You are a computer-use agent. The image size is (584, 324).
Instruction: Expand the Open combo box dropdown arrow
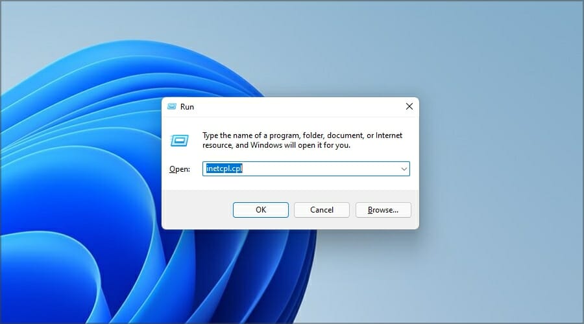tap(404, 169)
